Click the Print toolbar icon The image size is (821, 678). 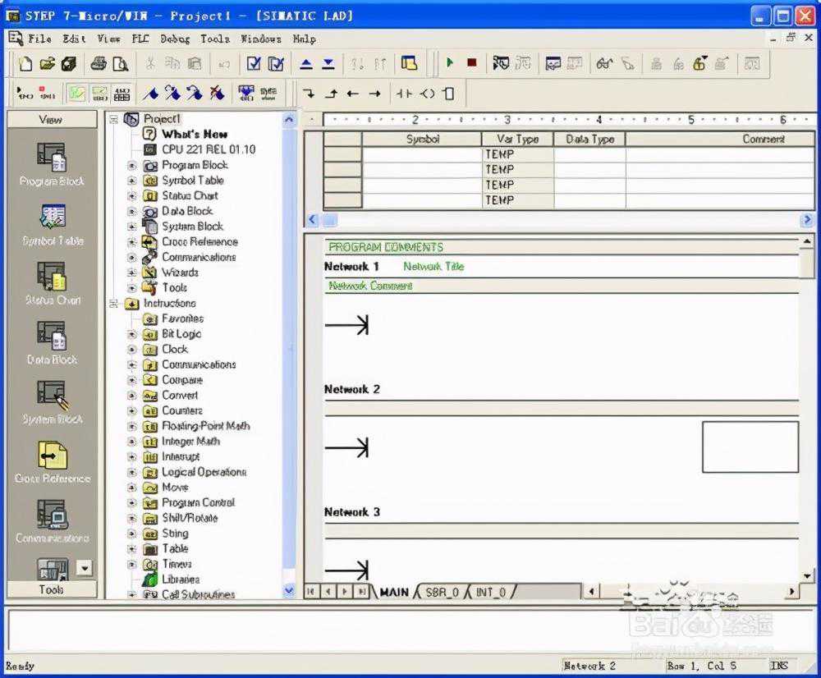pyautogui.click(x=99, y=63)
